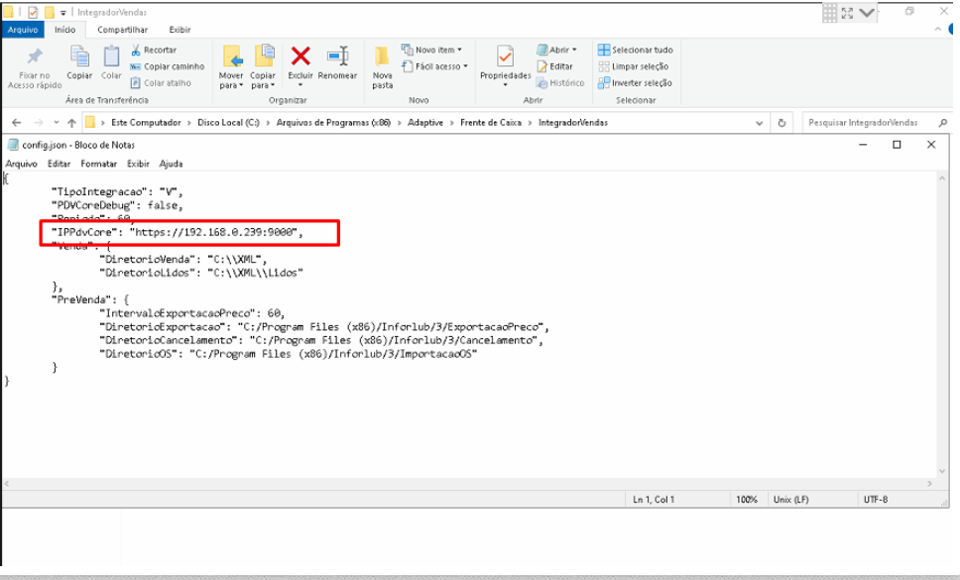Click the Colar clipboard icon
The height and width of the screenshot is (580, 960).
111,57
